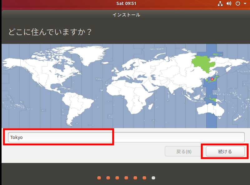Open the Sat 09:51 clock menu
This screenshot has height=185, width=250.
point(126,3)
